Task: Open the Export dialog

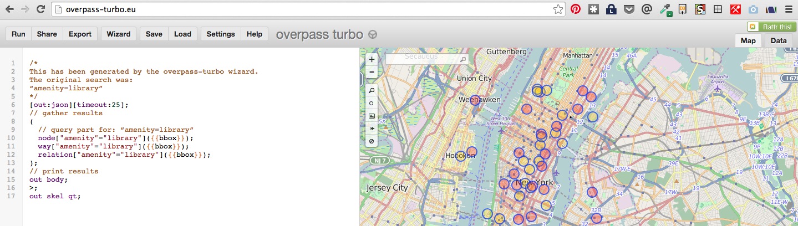Action: point(80,34)
